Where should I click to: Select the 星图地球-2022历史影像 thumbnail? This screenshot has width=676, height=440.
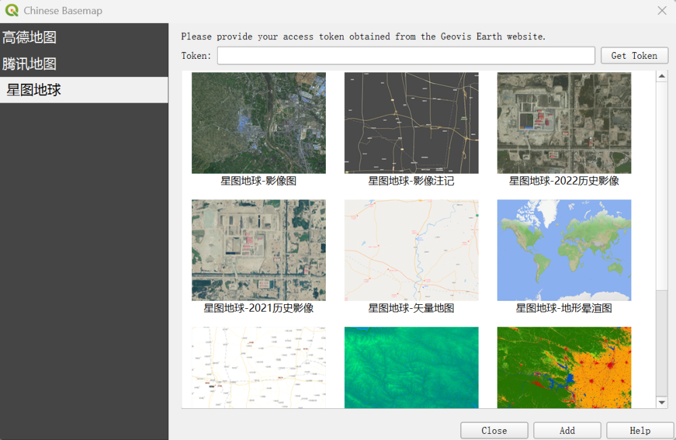564,123
